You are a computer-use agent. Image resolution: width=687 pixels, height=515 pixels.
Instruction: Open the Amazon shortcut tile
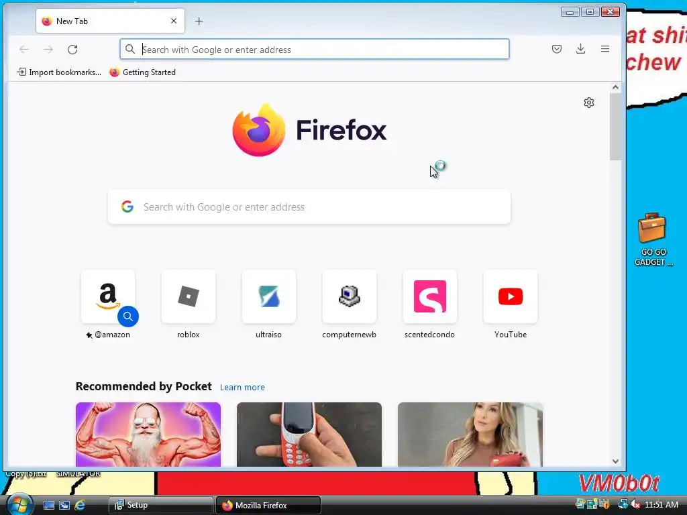(108, 297)
